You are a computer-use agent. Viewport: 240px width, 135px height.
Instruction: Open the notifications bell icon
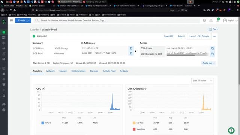[217, 20]
